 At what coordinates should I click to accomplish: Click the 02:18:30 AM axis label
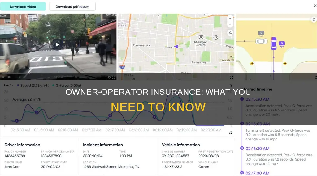[x=139, y=130]
